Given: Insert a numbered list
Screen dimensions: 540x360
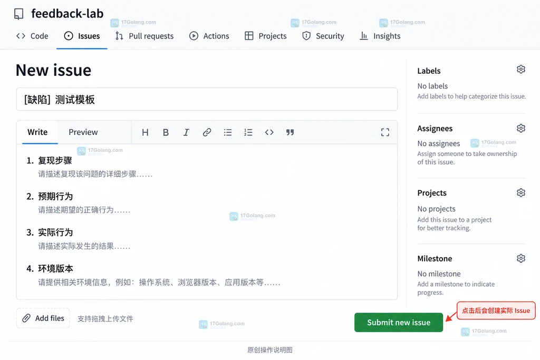Looking at the screenshot, I should click(248, 132).
